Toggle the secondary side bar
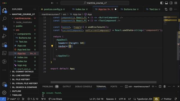Image resolution: width=180 pixels, height=101 pixels. (x=171, y=3)
